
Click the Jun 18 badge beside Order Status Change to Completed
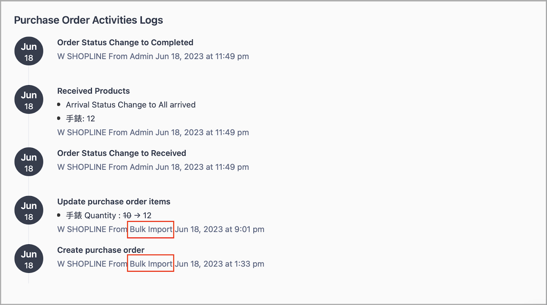[28, 51]
